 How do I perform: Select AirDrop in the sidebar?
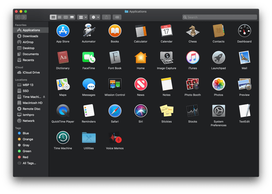coord(31,42)
